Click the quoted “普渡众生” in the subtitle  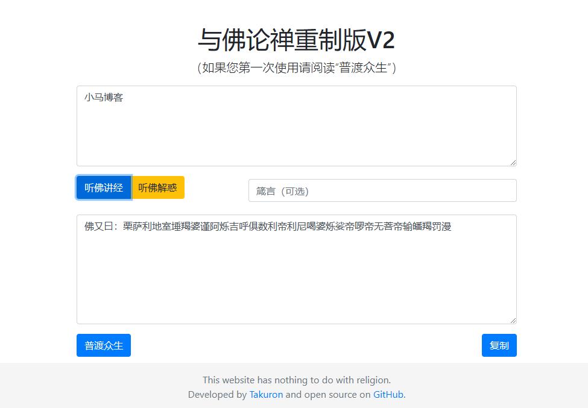coord(364,67)
